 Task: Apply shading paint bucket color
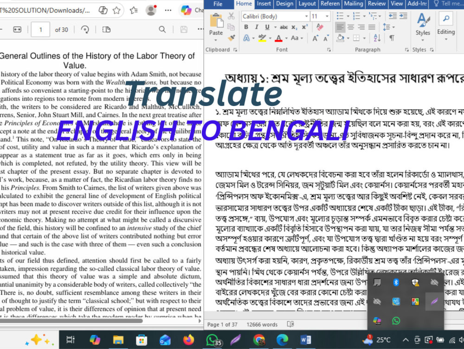click(340, 38)
